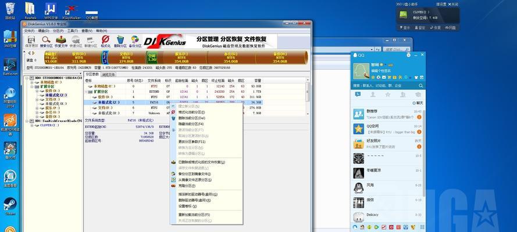Screen dimensions: 517x232
Task: Open QQ favorites star tab icon
Action: tap(388, 95)
